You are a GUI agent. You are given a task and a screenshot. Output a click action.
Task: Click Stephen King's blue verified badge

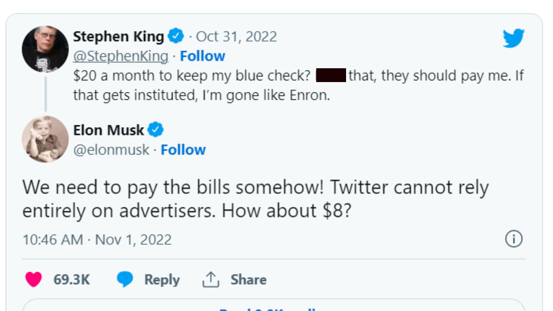click(x=176, y=36)
